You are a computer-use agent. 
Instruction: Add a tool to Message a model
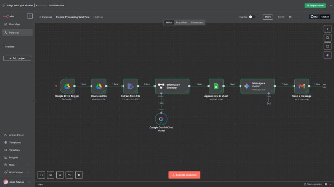[269, 103]
